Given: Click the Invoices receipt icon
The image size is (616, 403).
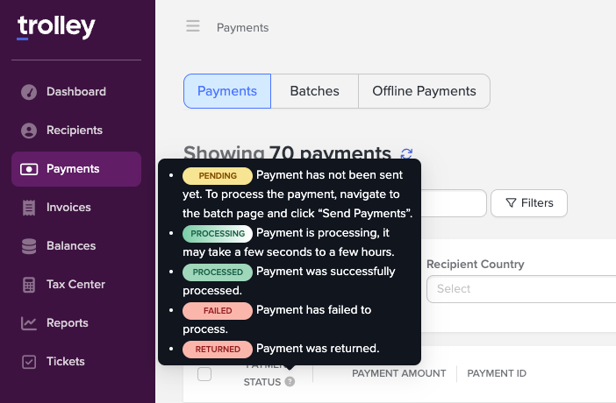Looking at the screenshot, I should [x=29, y=208].
